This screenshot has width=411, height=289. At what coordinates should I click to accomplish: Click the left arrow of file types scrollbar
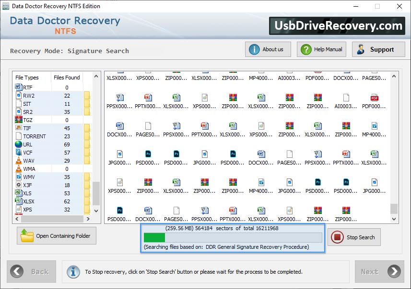click(x=17, y=219)
